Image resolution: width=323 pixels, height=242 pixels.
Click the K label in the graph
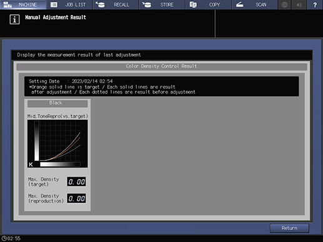point(31,165)
